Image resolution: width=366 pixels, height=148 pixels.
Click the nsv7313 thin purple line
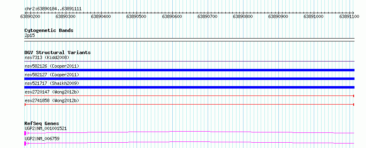(189, 61)
